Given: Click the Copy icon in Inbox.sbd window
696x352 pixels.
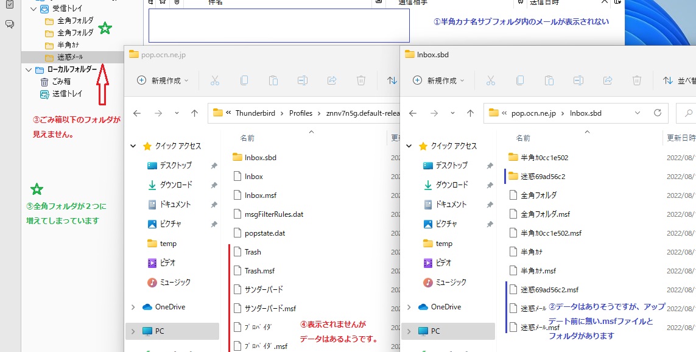Looking at the screenshot, I should (x=520, y=80).
